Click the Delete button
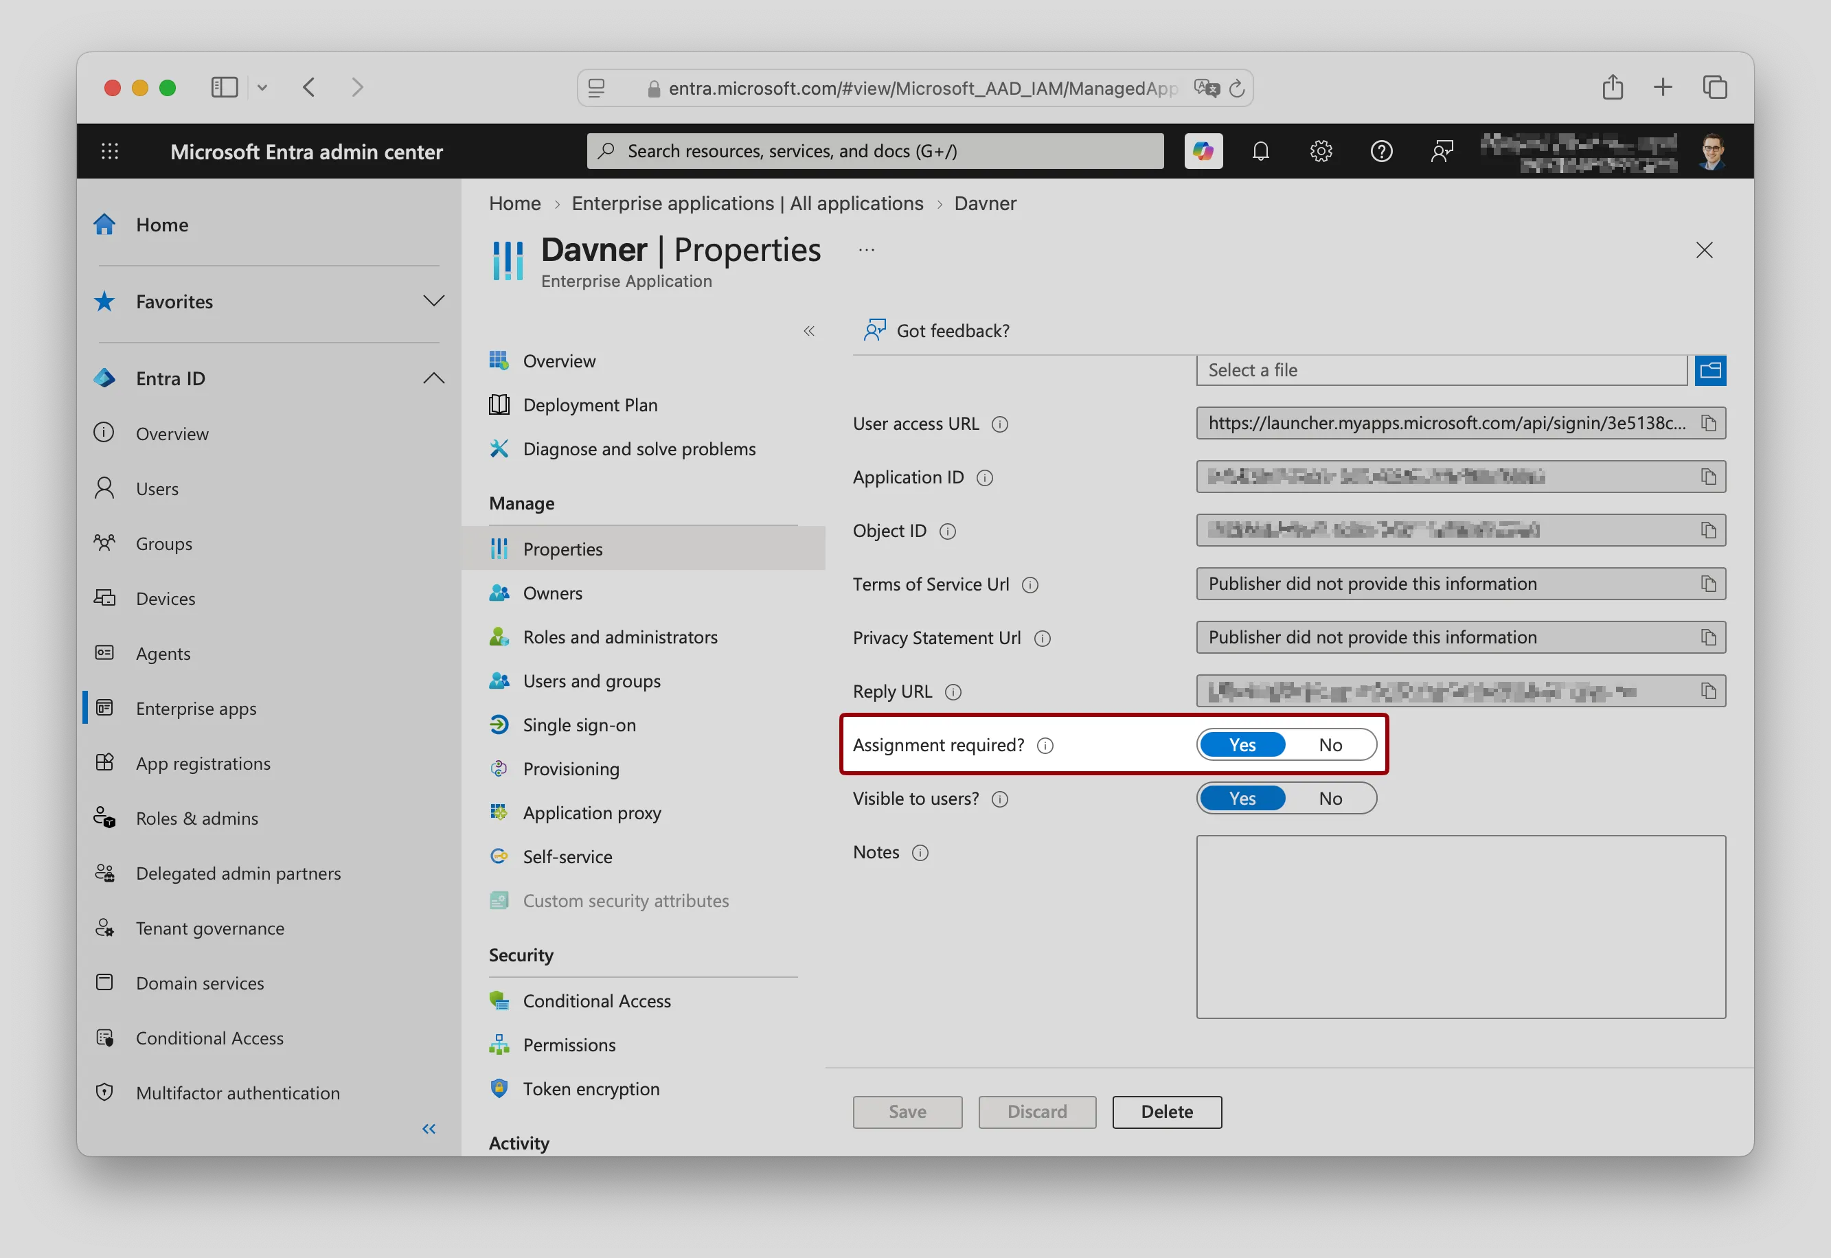This screenshot has width=1831, height=1258. click(1167, 1111)
